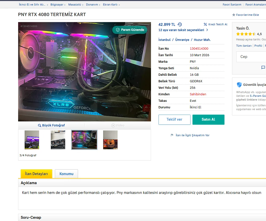The width and height of the screenshot is (266, 221).
Task: Click the Satın Al button
Action: point(208,120)
